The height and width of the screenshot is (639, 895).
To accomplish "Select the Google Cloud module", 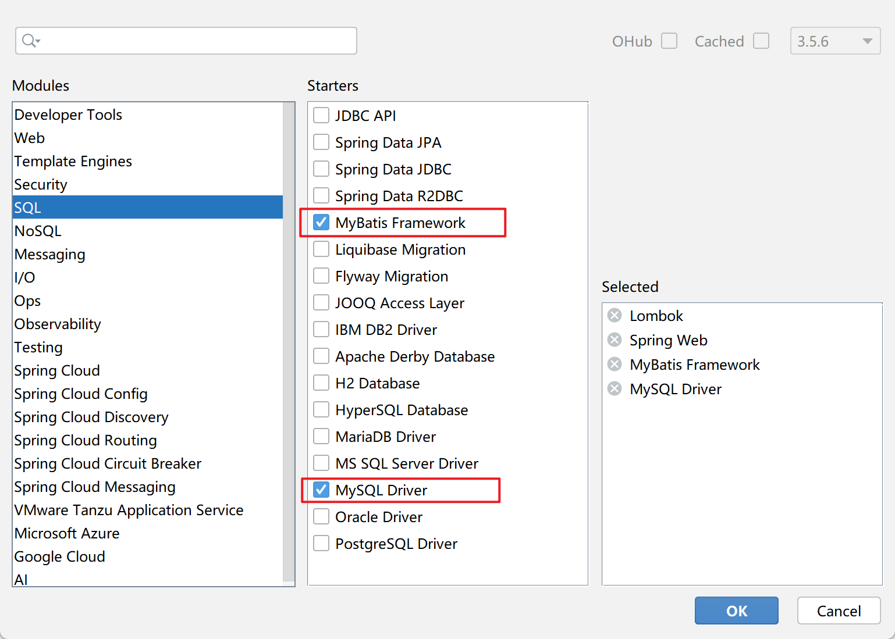I will point(148,556).
